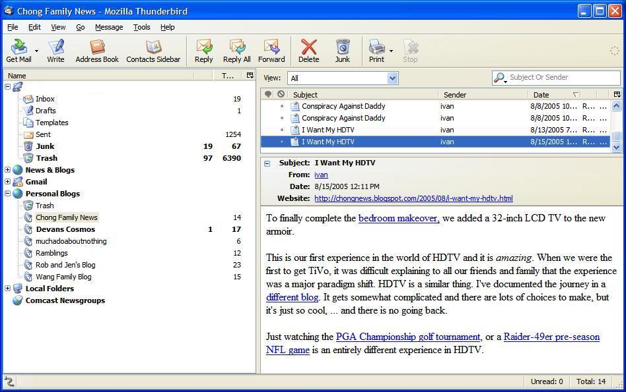Open a new message with Write
Image resolution: width=626 pixels, height=392 pixels.
[x=55, y=51]
